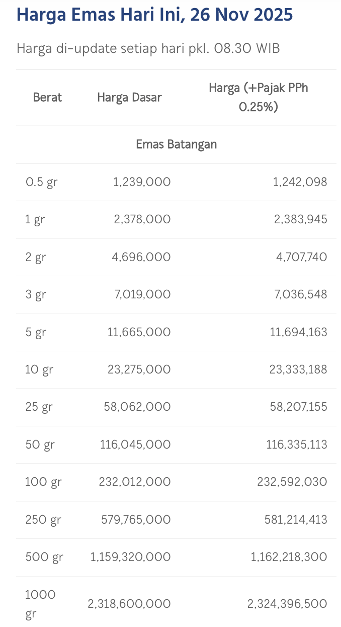Click base price 1,159,320,000 for 500 gr
The width and height of the screenshot is (341, 627).
(130, 557)
